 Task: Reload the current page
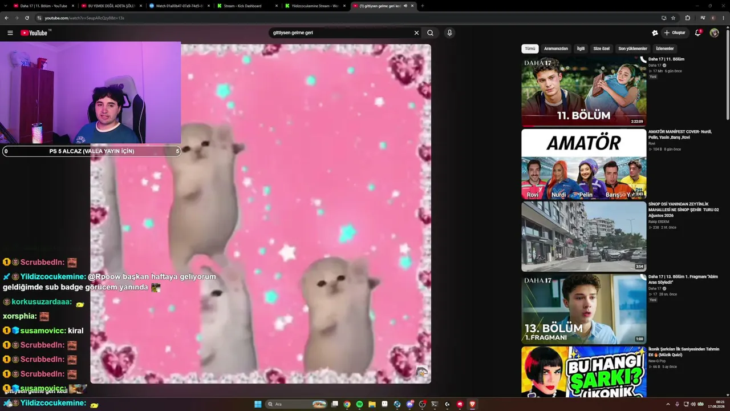coord(27,18)
